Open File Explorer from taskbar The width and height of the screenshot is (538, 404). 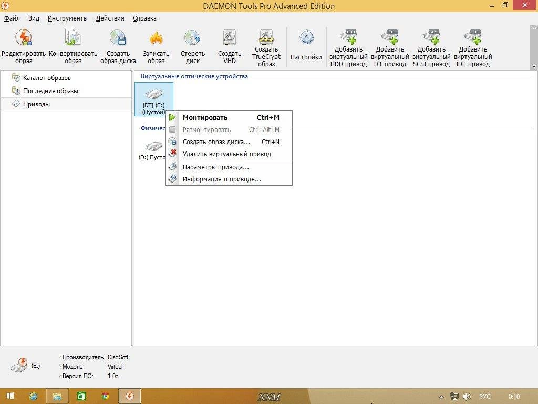tap(57, 396)
